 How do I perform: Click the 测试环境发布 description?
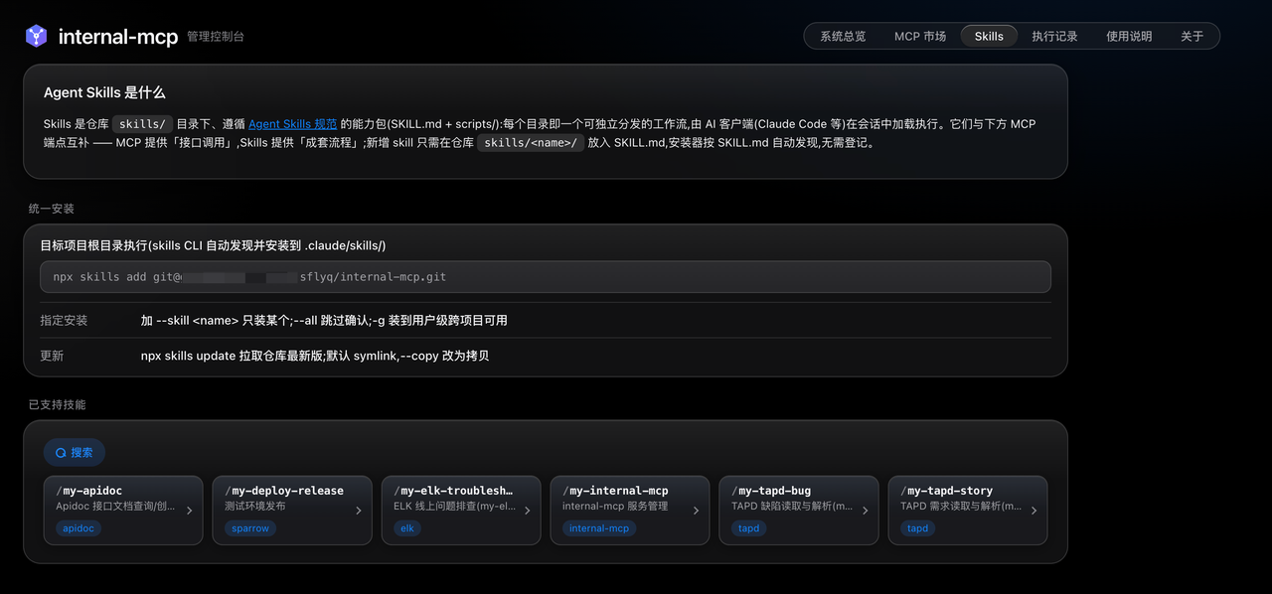point(255,507)
